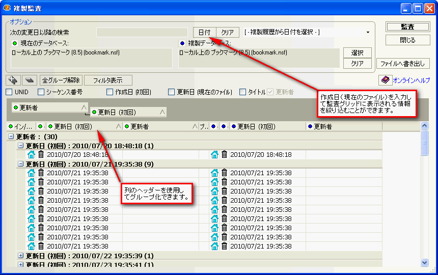Check the 作成日 (初回) checkbox
The width and height of the screenshot is (438, 275).
(110, 92)
